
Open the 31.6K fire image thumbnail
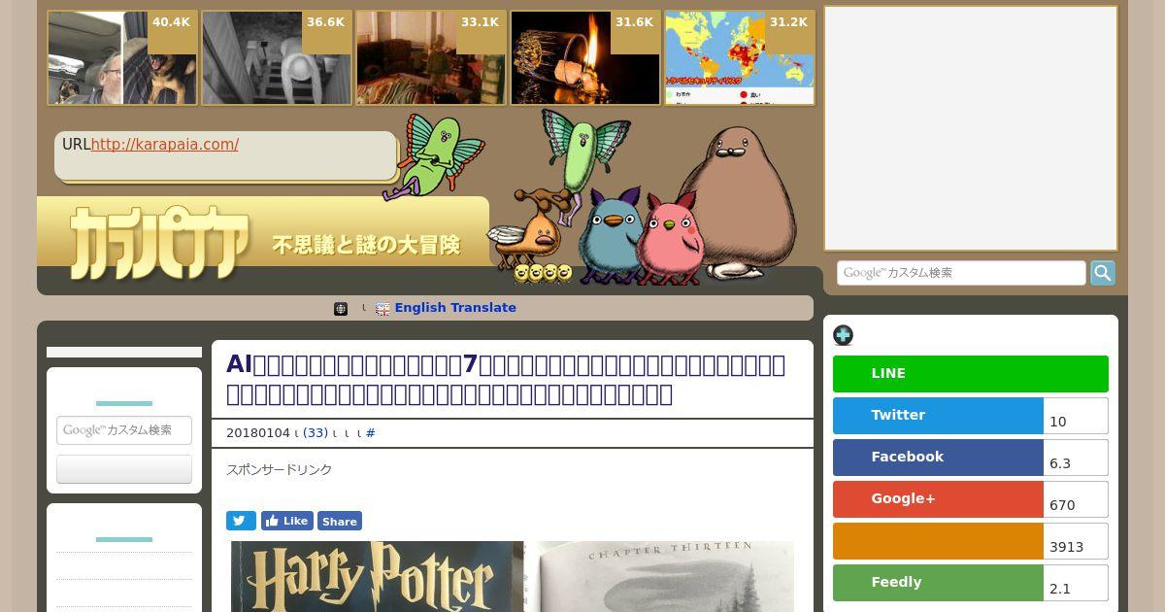point(585,57)
